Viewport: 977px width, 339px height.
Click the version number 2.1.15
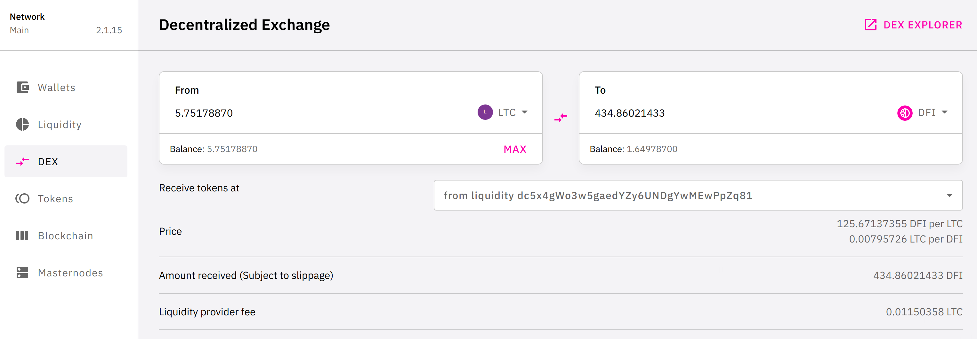pyautogui.click(x=109, y=30)
